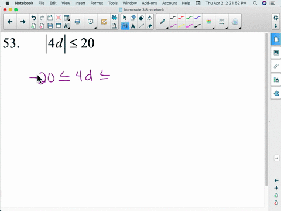Open the Edit menu
Viewport: 281px width, 211px height.
(x=53, y=3)
